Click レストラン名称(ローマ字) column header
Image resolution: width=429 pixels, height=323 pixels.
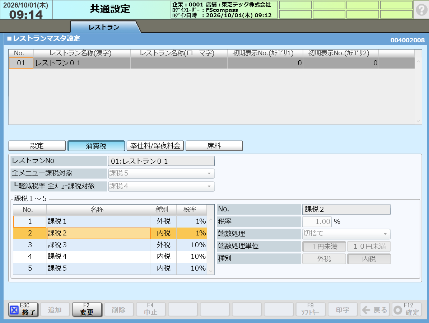point(179,53)
